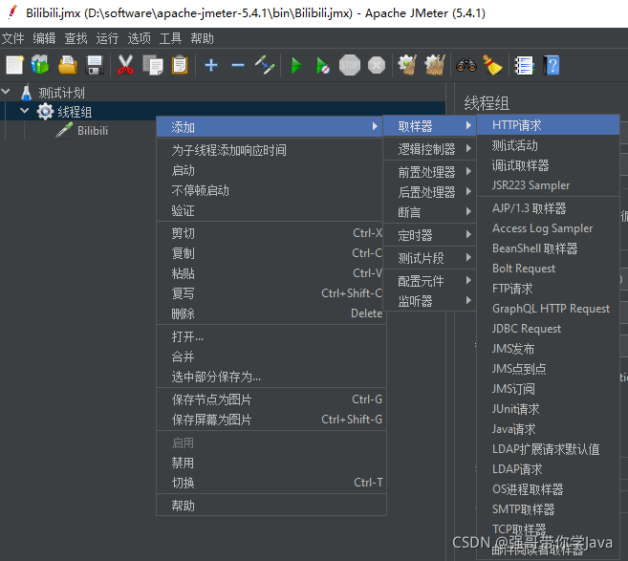Image resolution: width=628 pixels, height=561 pixels.
Task: Click 切换 in context menu
Action: [x=271, y=483]
